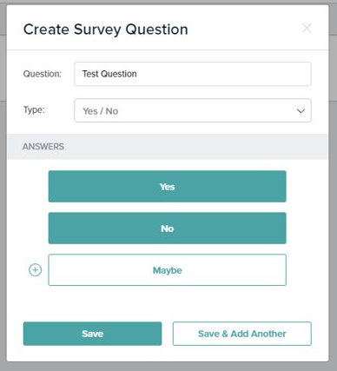This screenshot has width=337, height=371.
Task: Click the chevron arrow in Type field
Action: tap(301, 111)
